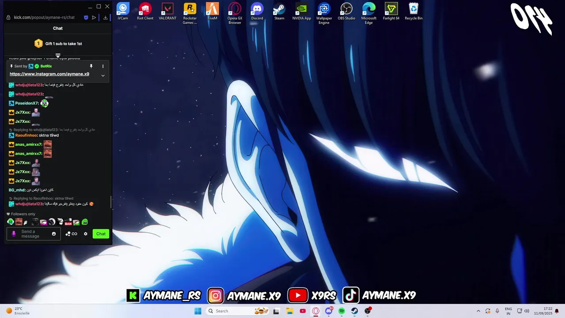Select the VALORANT desktop icon

pyautogui.click(x=168, y=11)
